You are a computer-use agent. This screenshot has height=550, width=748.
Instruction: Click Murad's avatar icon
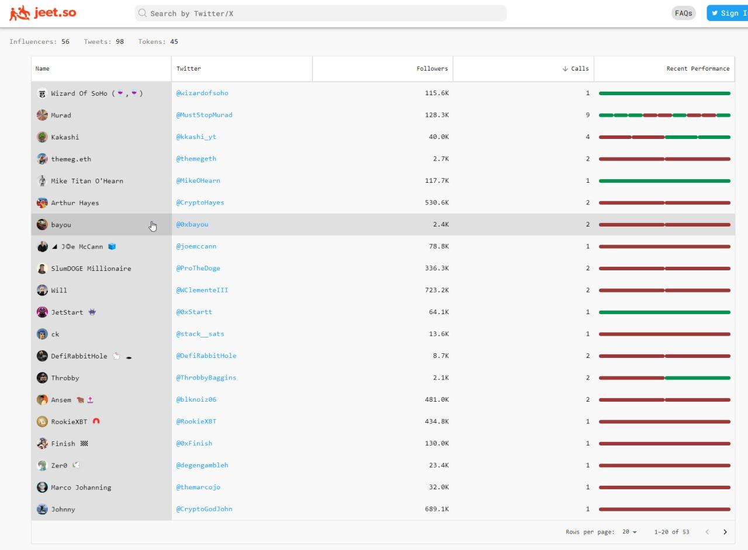tap(42, 115)
